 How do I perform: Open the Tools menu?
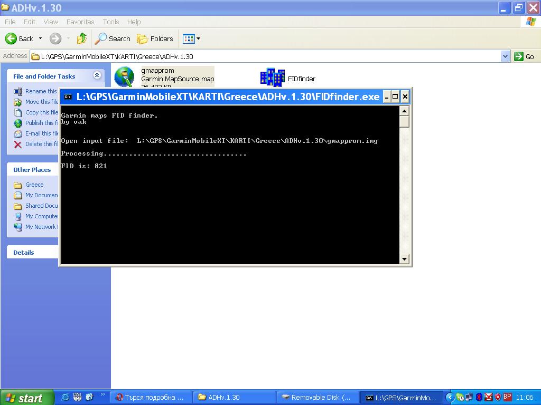pos(111,22)
